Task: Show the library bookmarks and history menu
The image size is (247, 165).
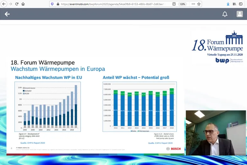Action: (x=234, y=4)
